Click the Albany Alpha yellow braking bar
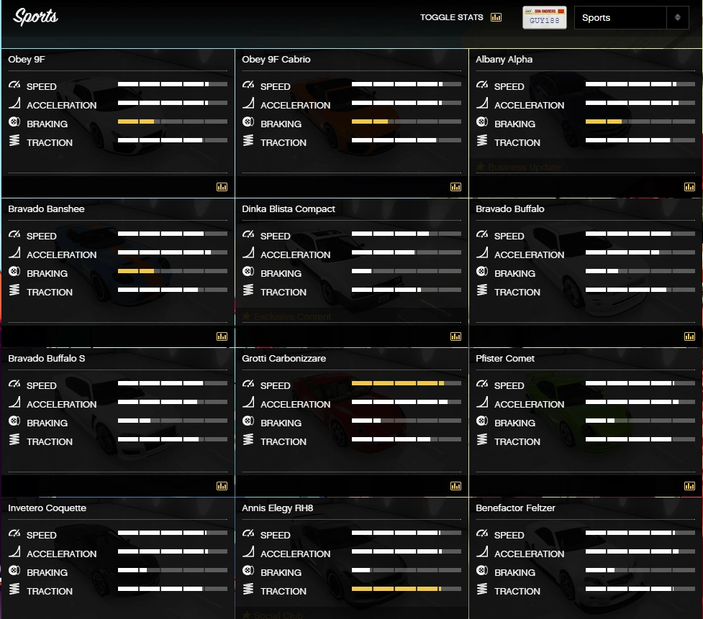The height and width of the screenshot is (619, 703). coord(604,121)
